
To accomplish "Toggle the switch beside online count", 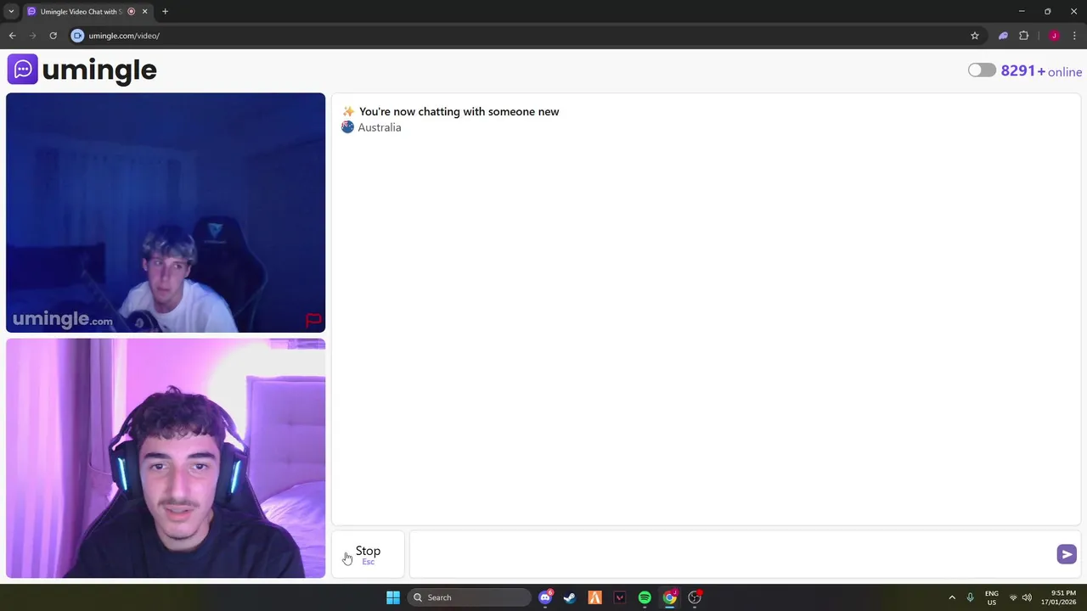I will [x=982, y=70].
